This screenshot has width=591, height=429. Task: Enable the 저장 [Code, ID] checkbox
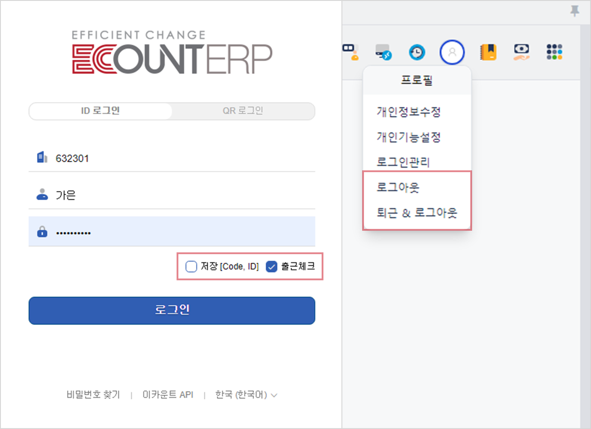pos(191,267)
